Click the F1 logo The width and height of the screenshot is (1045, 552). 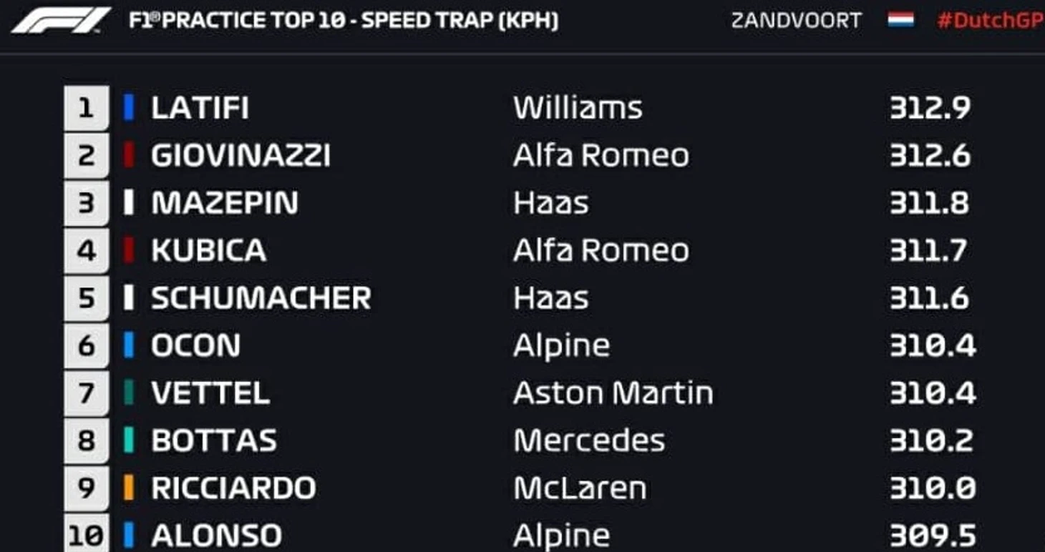click(x=61, y=20)
